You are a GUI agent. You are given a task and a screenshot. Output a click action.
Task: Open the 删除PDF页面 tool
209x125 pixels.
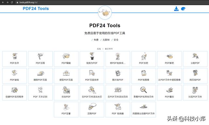point(40,76)
